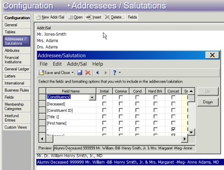Click Save and Close button

click(55, 73)
